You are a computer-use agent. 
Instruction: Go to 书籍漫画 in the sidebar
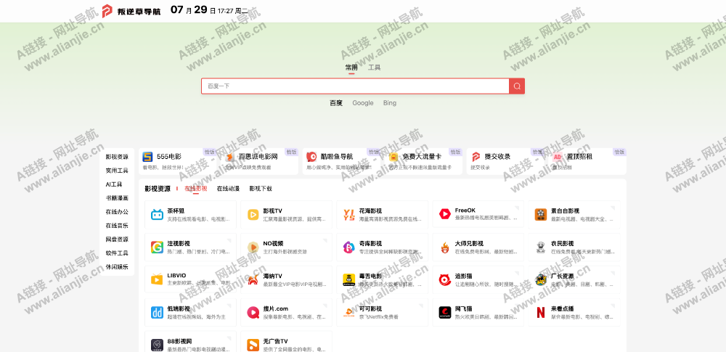pos(117,198)
